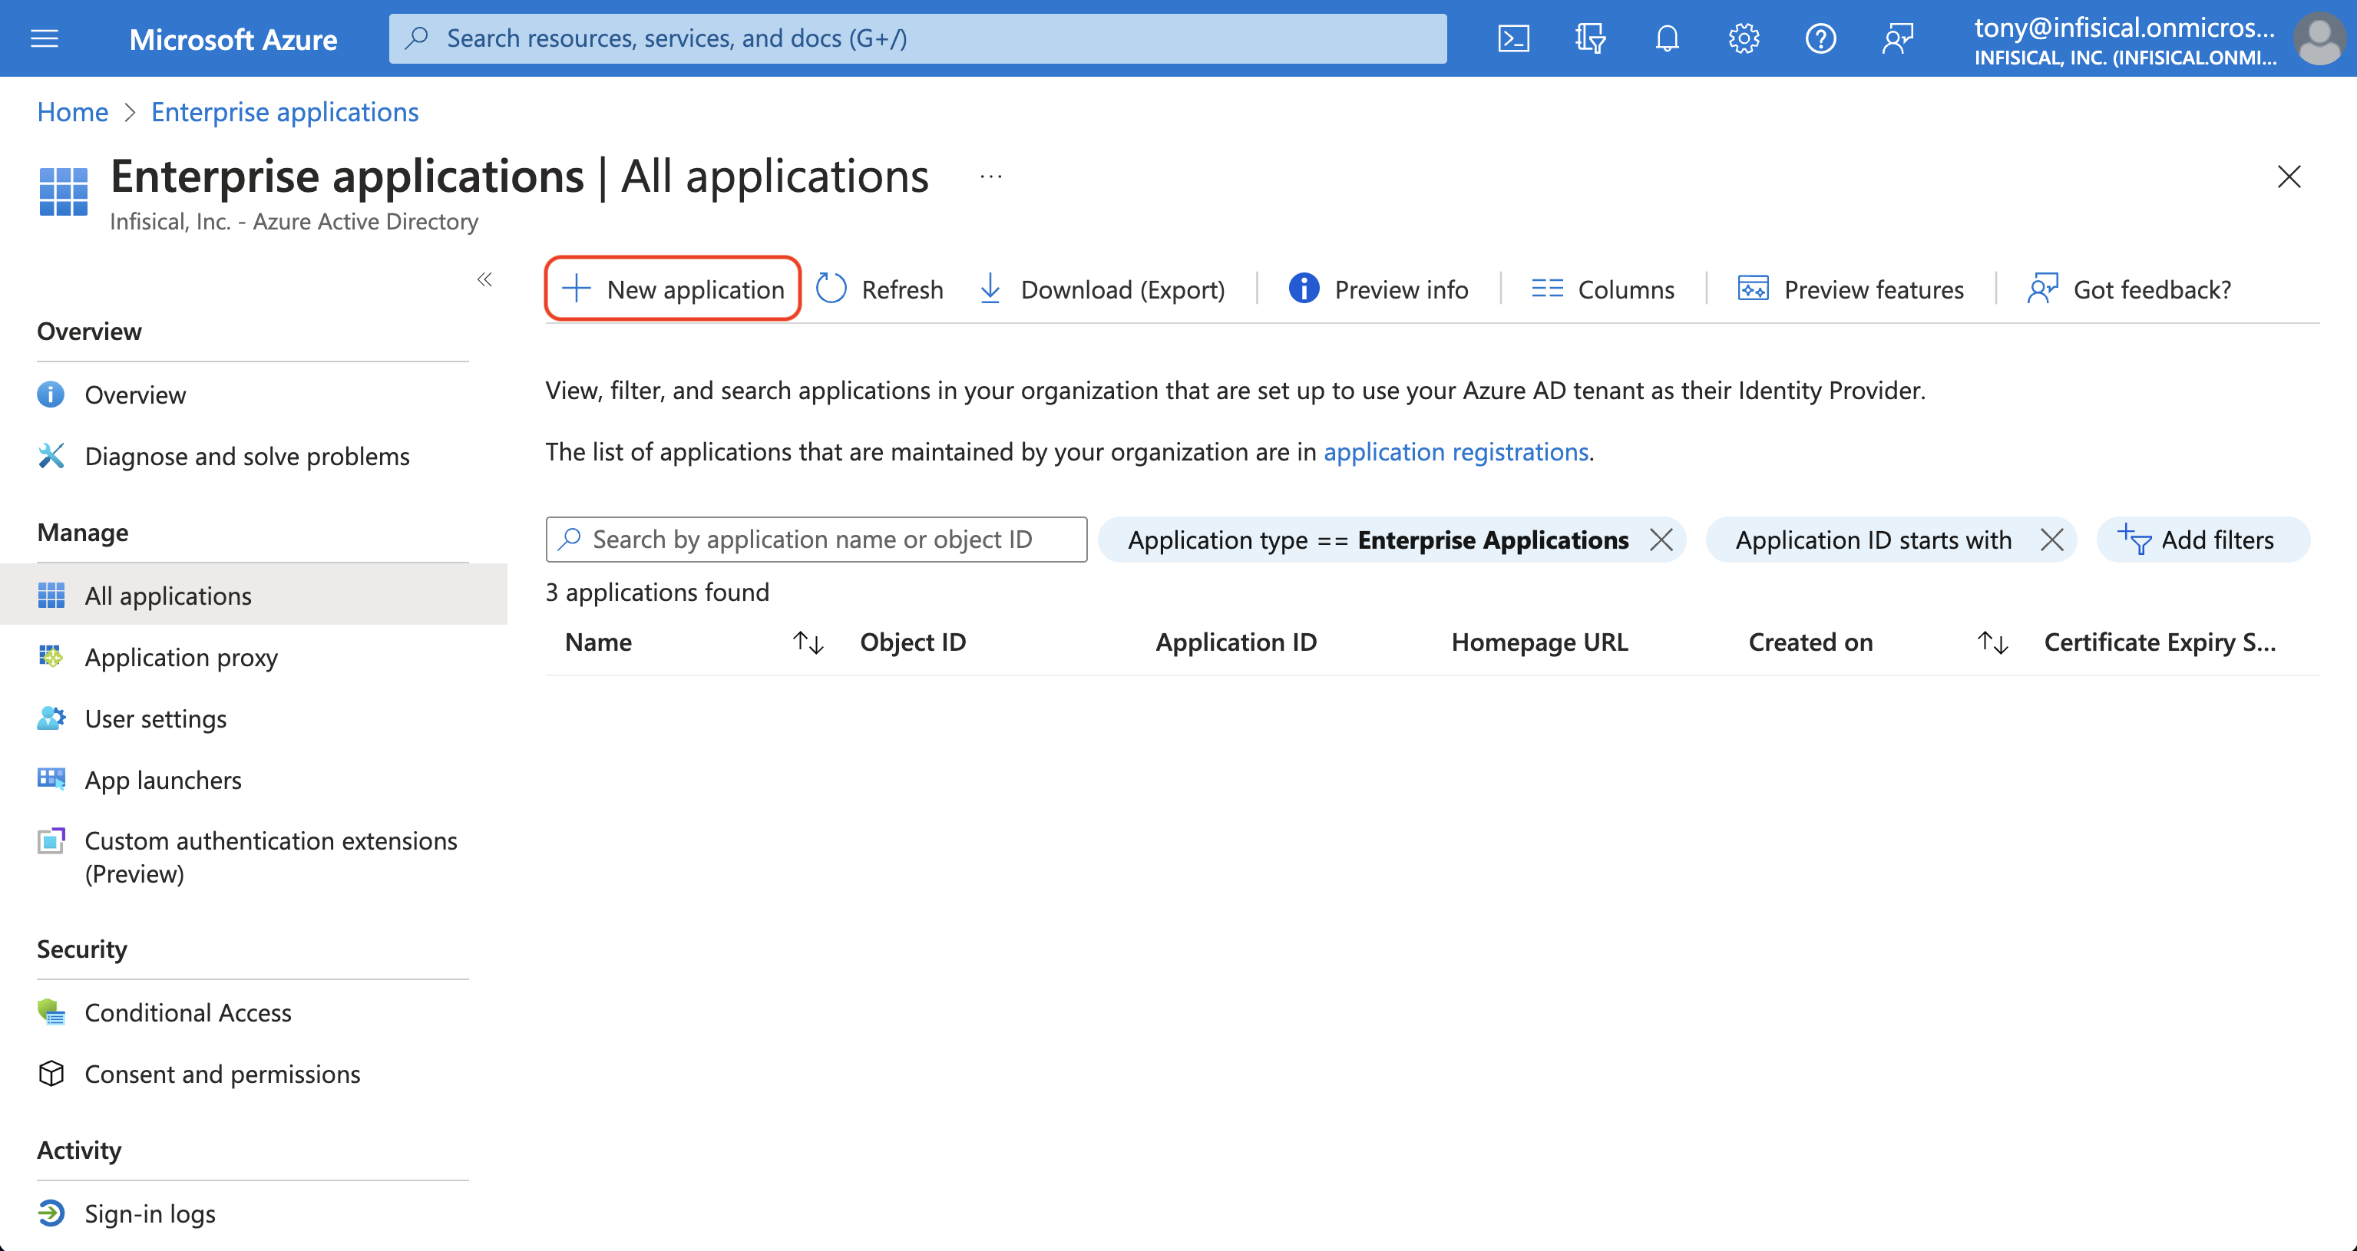The image size is (2357, 1251).
Task: Click the Diagnose wrench icon
Action: (x=51, y=455)
